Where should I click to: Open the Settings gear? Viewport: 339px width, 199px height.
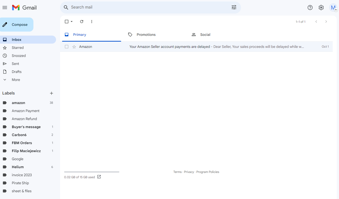pos(321,8)
